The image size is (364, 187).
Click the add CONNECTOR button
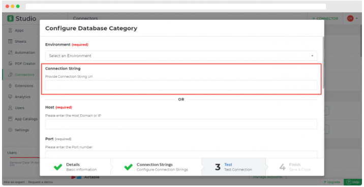[325, 19]
